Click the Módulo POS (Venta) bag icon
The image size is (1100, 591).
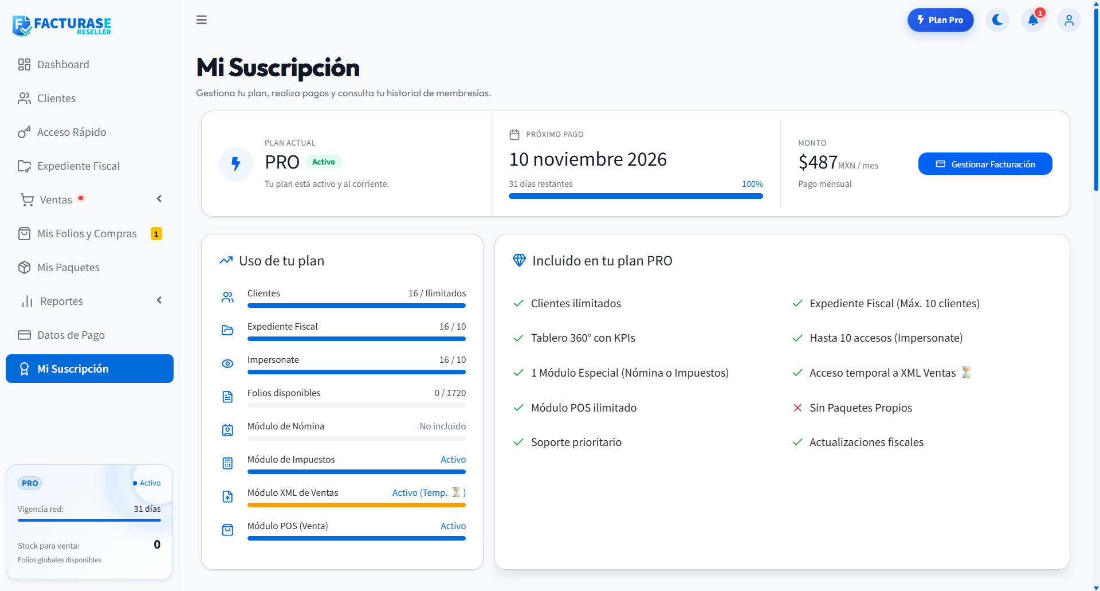[x=227, y=530]
